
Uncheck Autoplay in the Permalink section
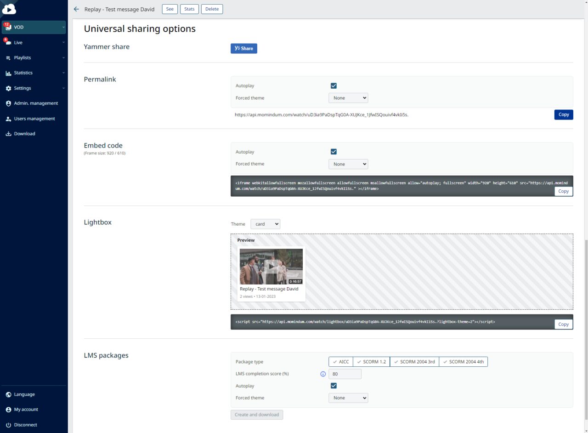pos(334,86)
